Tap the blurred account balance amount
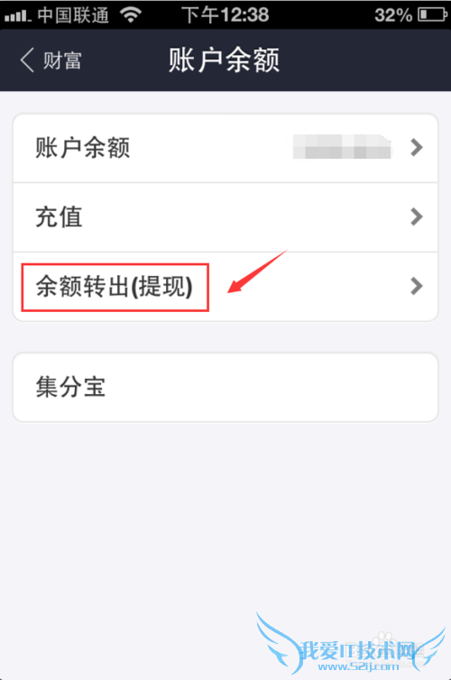This screenshot has height=680, width=451. click(x=342, y=147)
